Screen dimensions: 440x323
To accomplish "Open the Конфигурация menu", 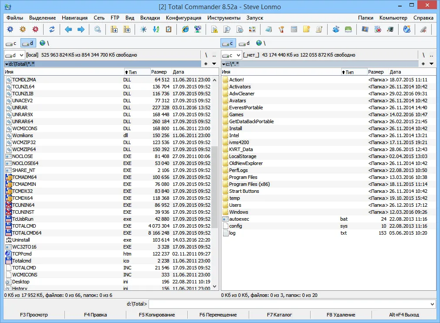I will pos(183,18).
